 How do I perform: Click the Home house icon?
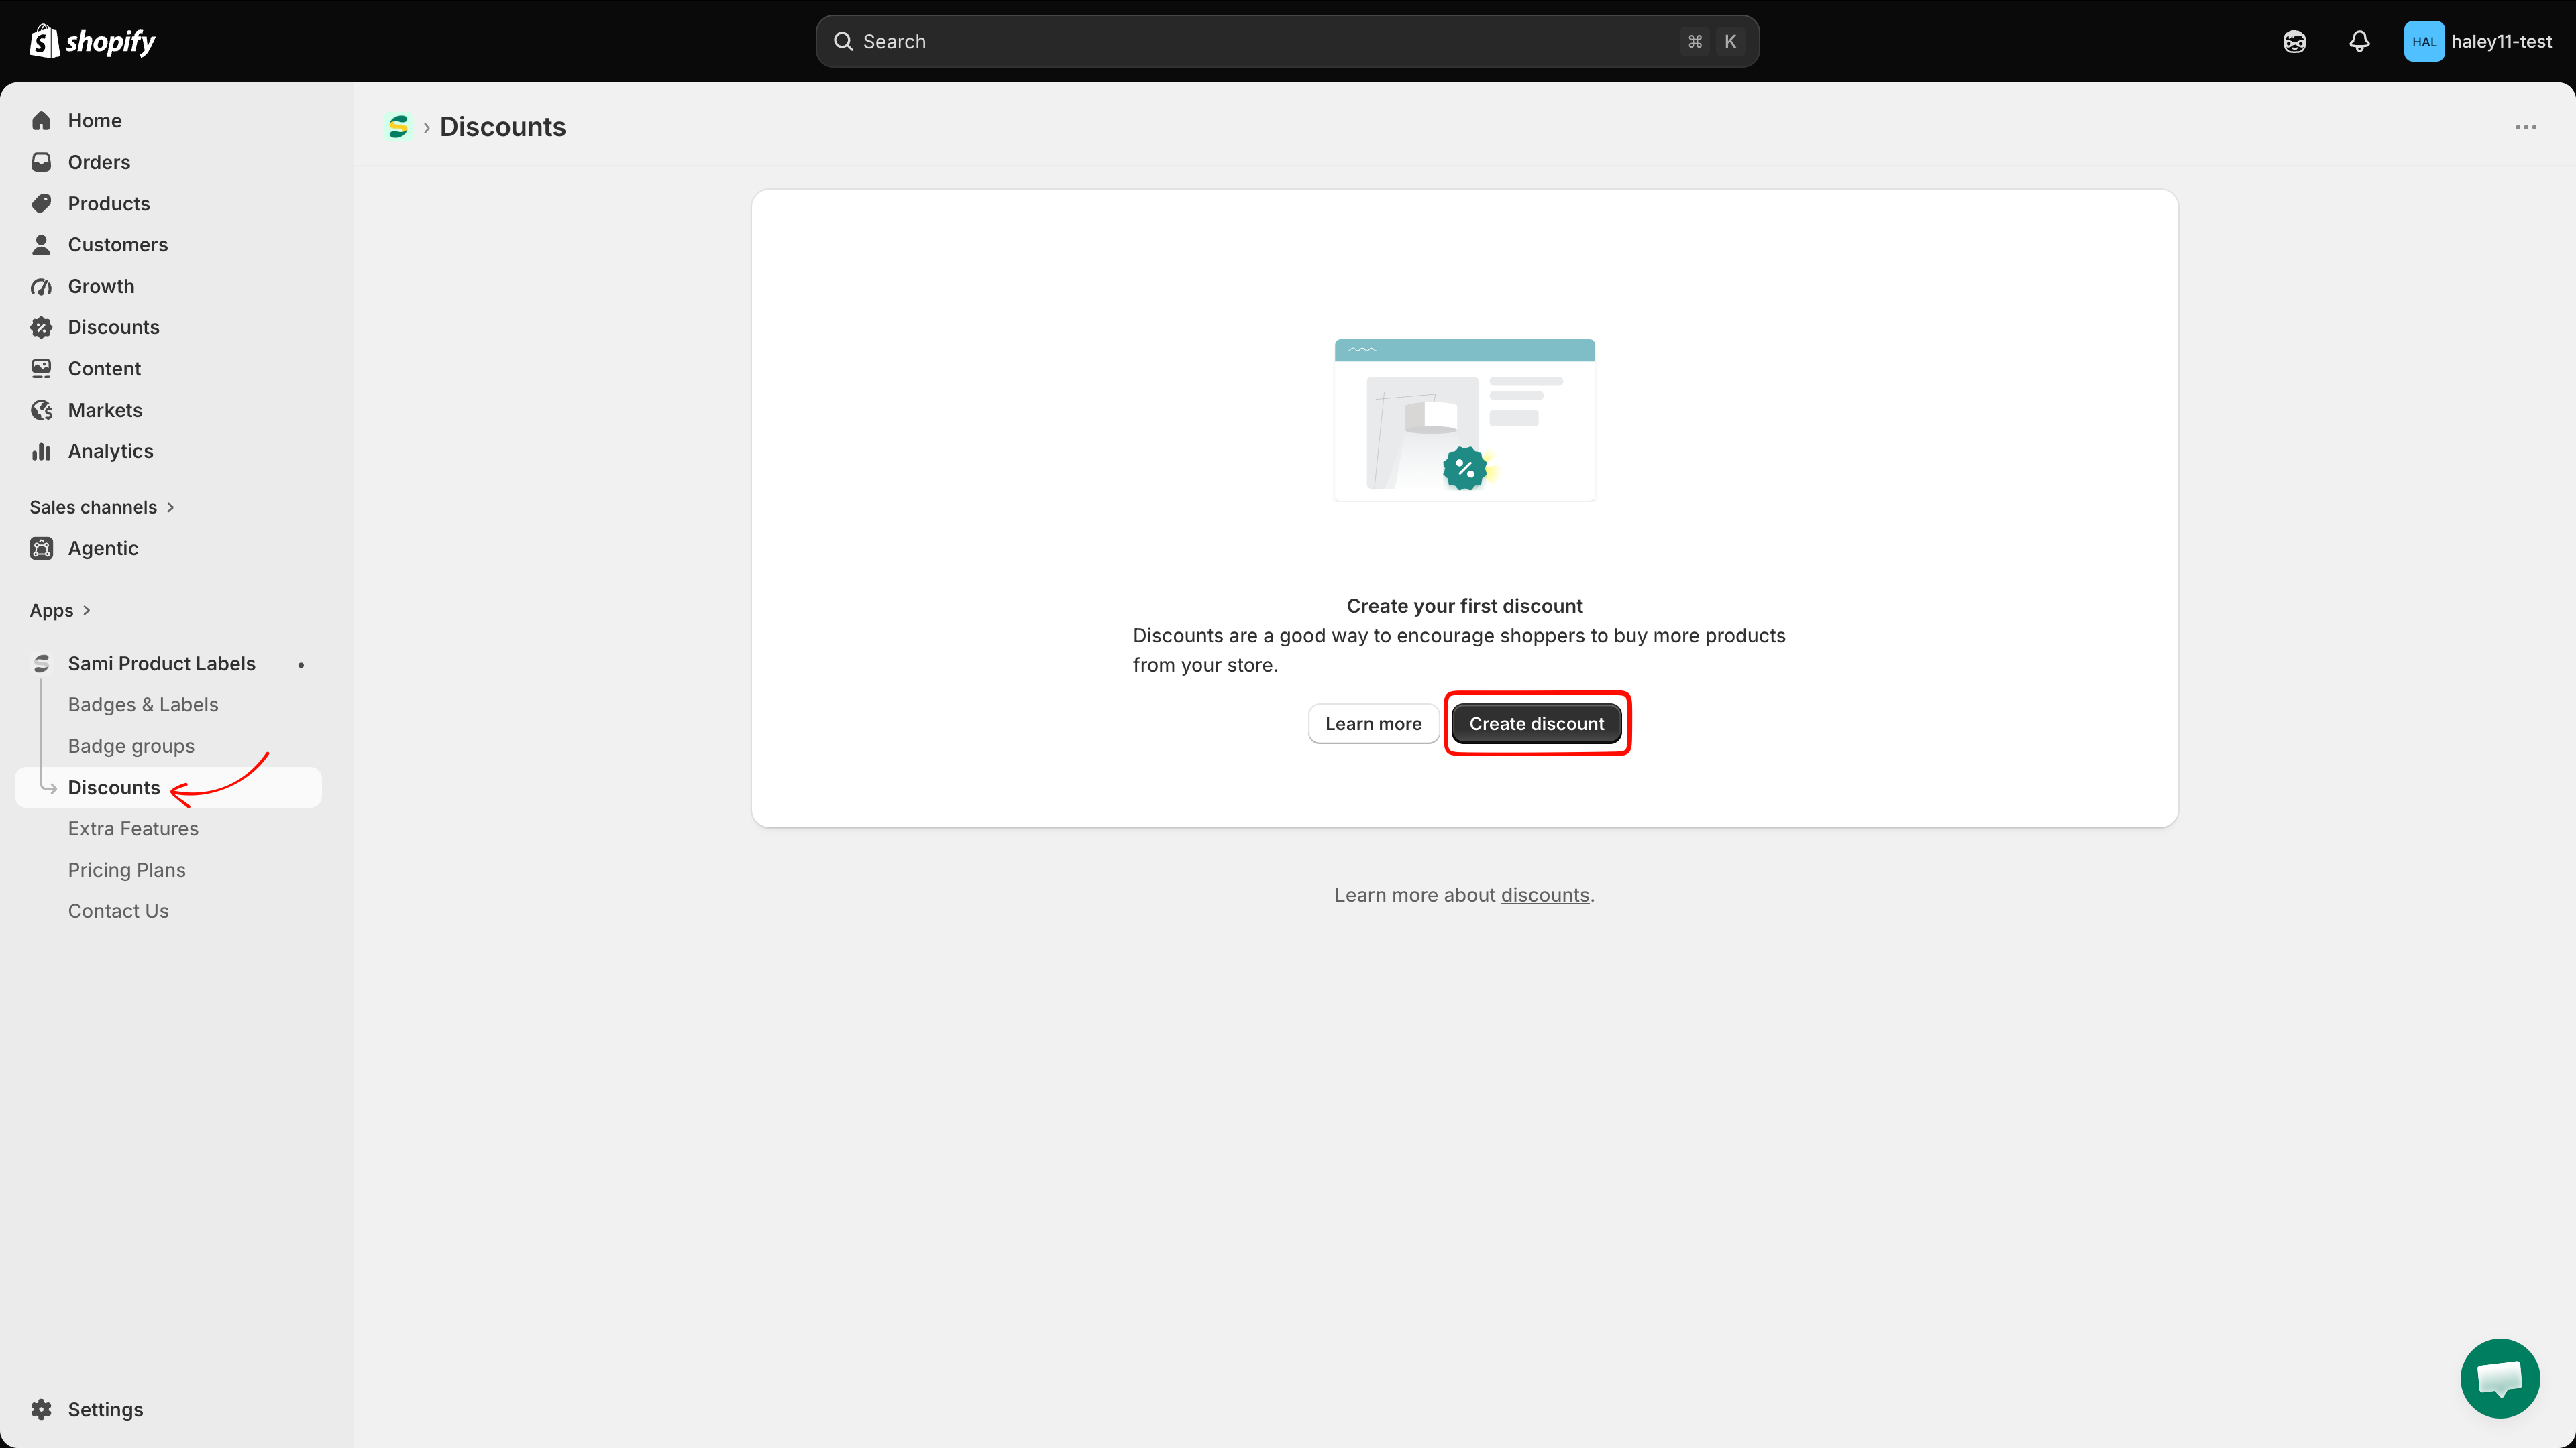click(x=41, y=121)
